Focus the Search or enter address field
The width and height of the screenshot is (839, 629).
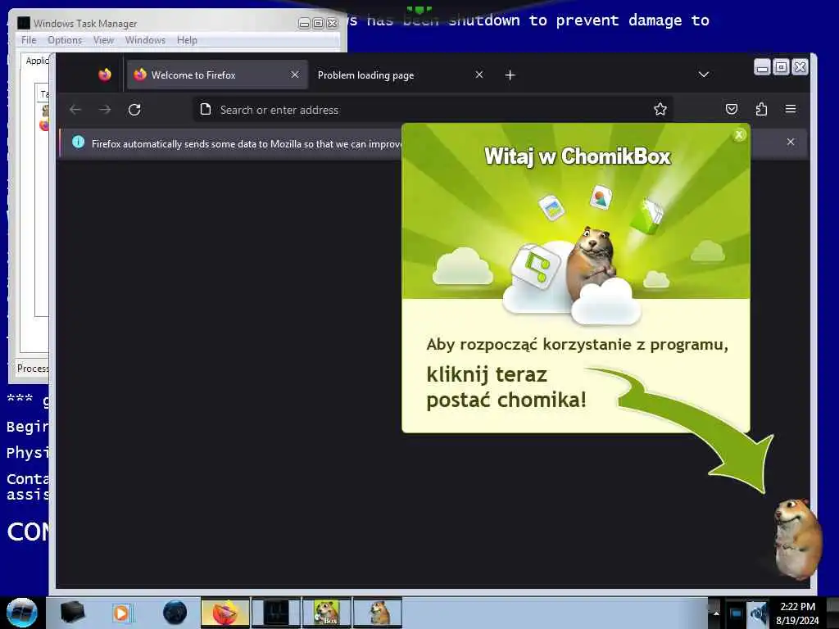tap(433, 110)
